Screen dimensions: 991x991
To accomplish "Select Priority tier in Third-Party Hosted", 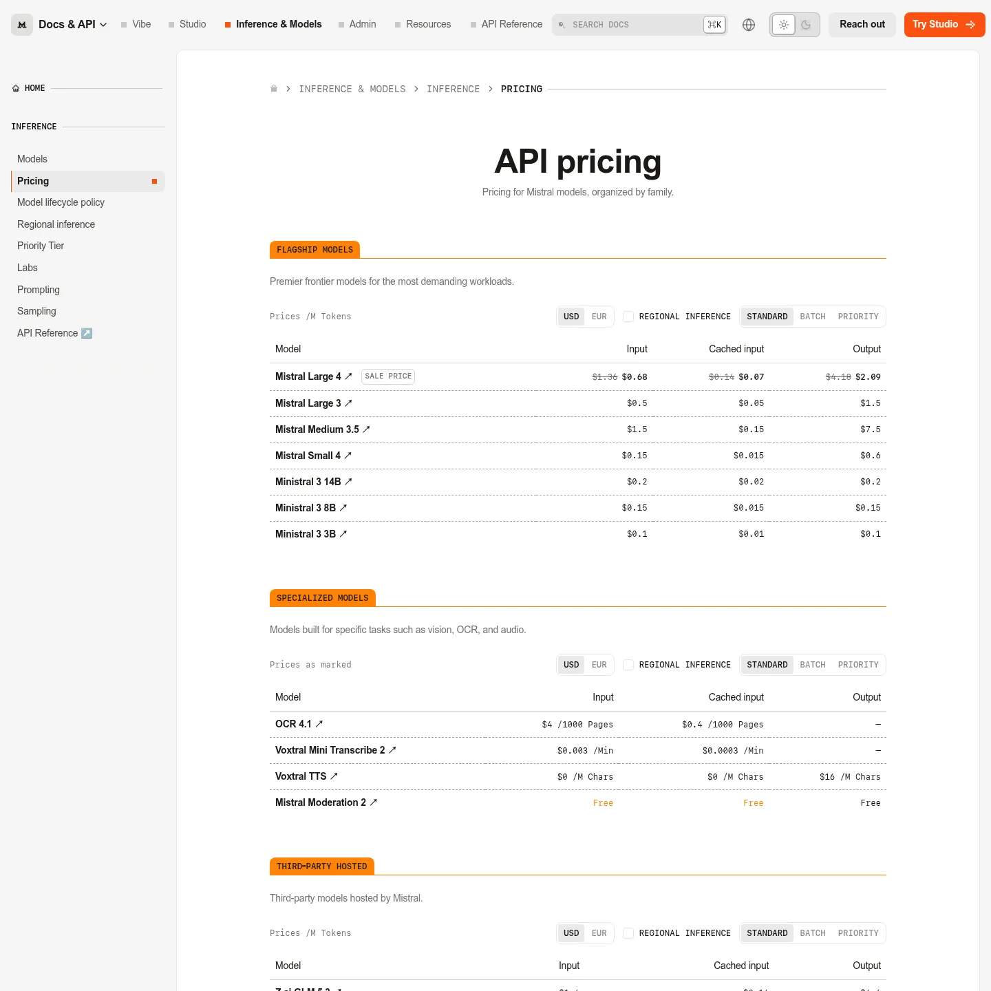I will point(858,933).
